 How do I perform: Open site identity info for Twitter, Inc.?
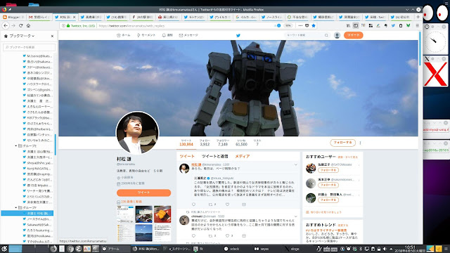(79, 25)
